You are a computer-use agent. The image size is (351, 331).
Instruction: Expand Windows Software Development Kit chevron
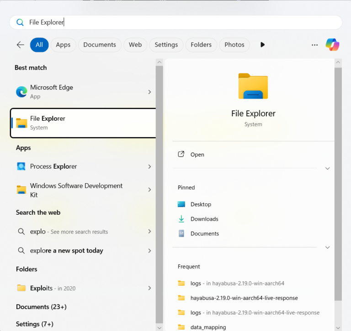tap(149, 190)
